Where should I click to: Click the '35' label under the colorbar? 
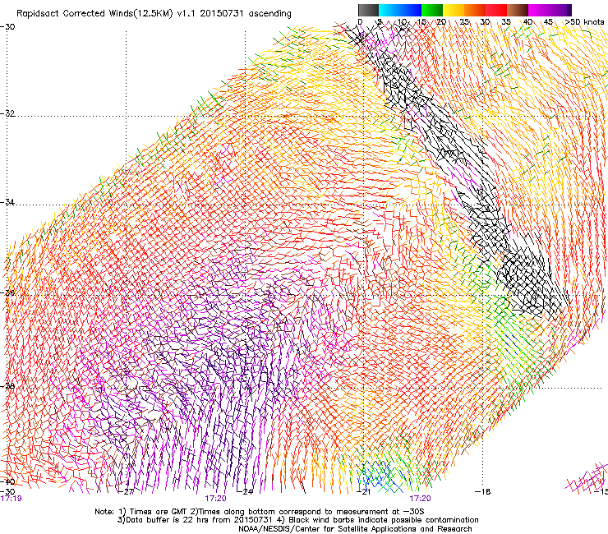(x=506, y=21)
